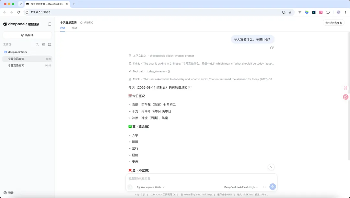Switch to the 对话 tab
This screenshot has width=350, height=198.
coord(63,28)
